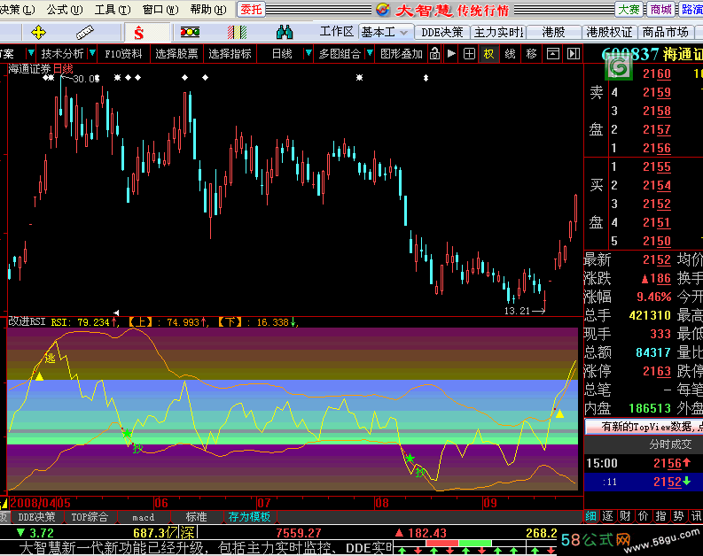Click the window panel layout icon
Image resolution: width=703 pixels, height=556 pixels.
(x=553, y=54)
